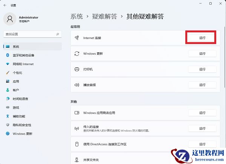Run the 传入的连接 troubleshooter

click(202, 128)
